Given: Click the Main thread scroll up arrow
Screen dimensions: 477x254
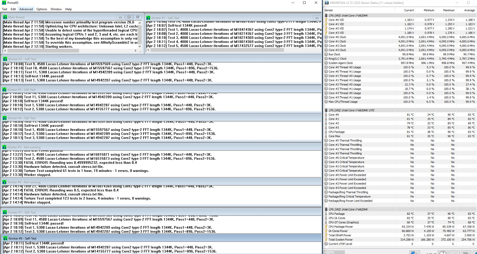Looking at the screenshot, I should 140,23.
